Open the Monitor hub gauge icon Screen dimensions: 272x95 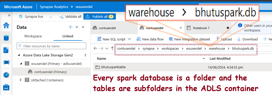tap(6, 75)
